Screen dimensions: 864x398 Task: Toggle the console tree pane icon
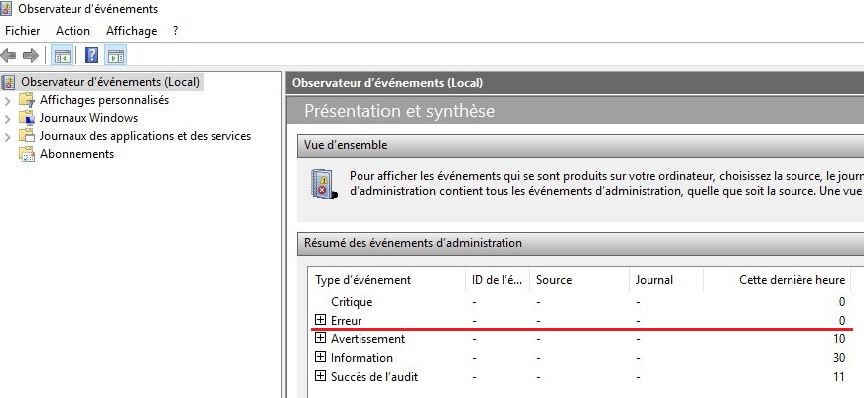62,56
